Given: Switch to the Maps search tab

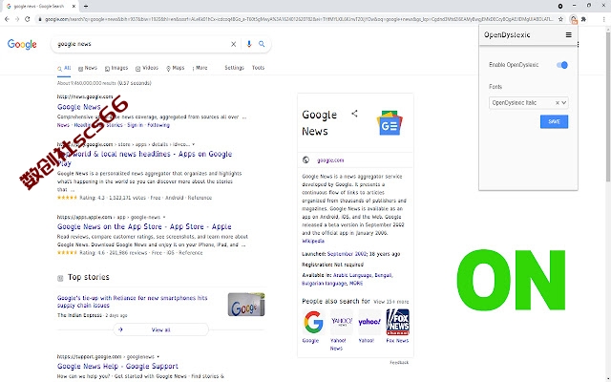Looking at the screenshot, I should coord(175,68).
